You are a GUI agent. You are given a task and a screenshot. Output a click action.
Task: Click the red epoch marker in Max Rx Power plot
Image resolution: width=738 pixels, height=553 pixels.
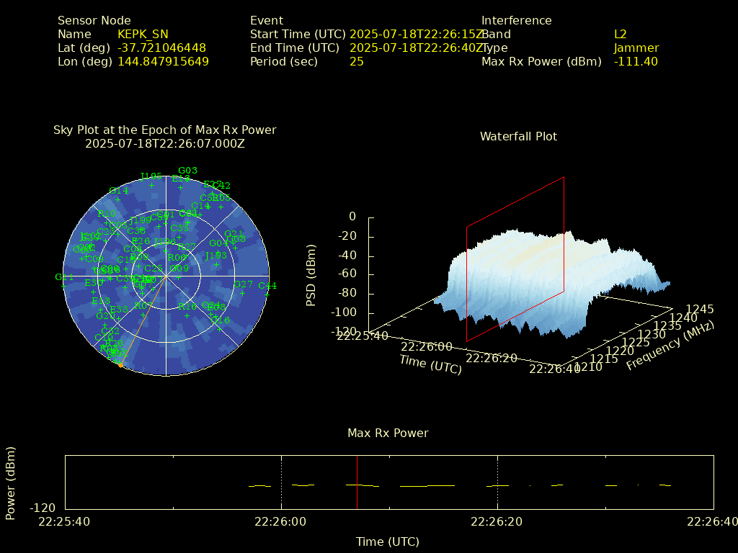click(x=357, y=482)
